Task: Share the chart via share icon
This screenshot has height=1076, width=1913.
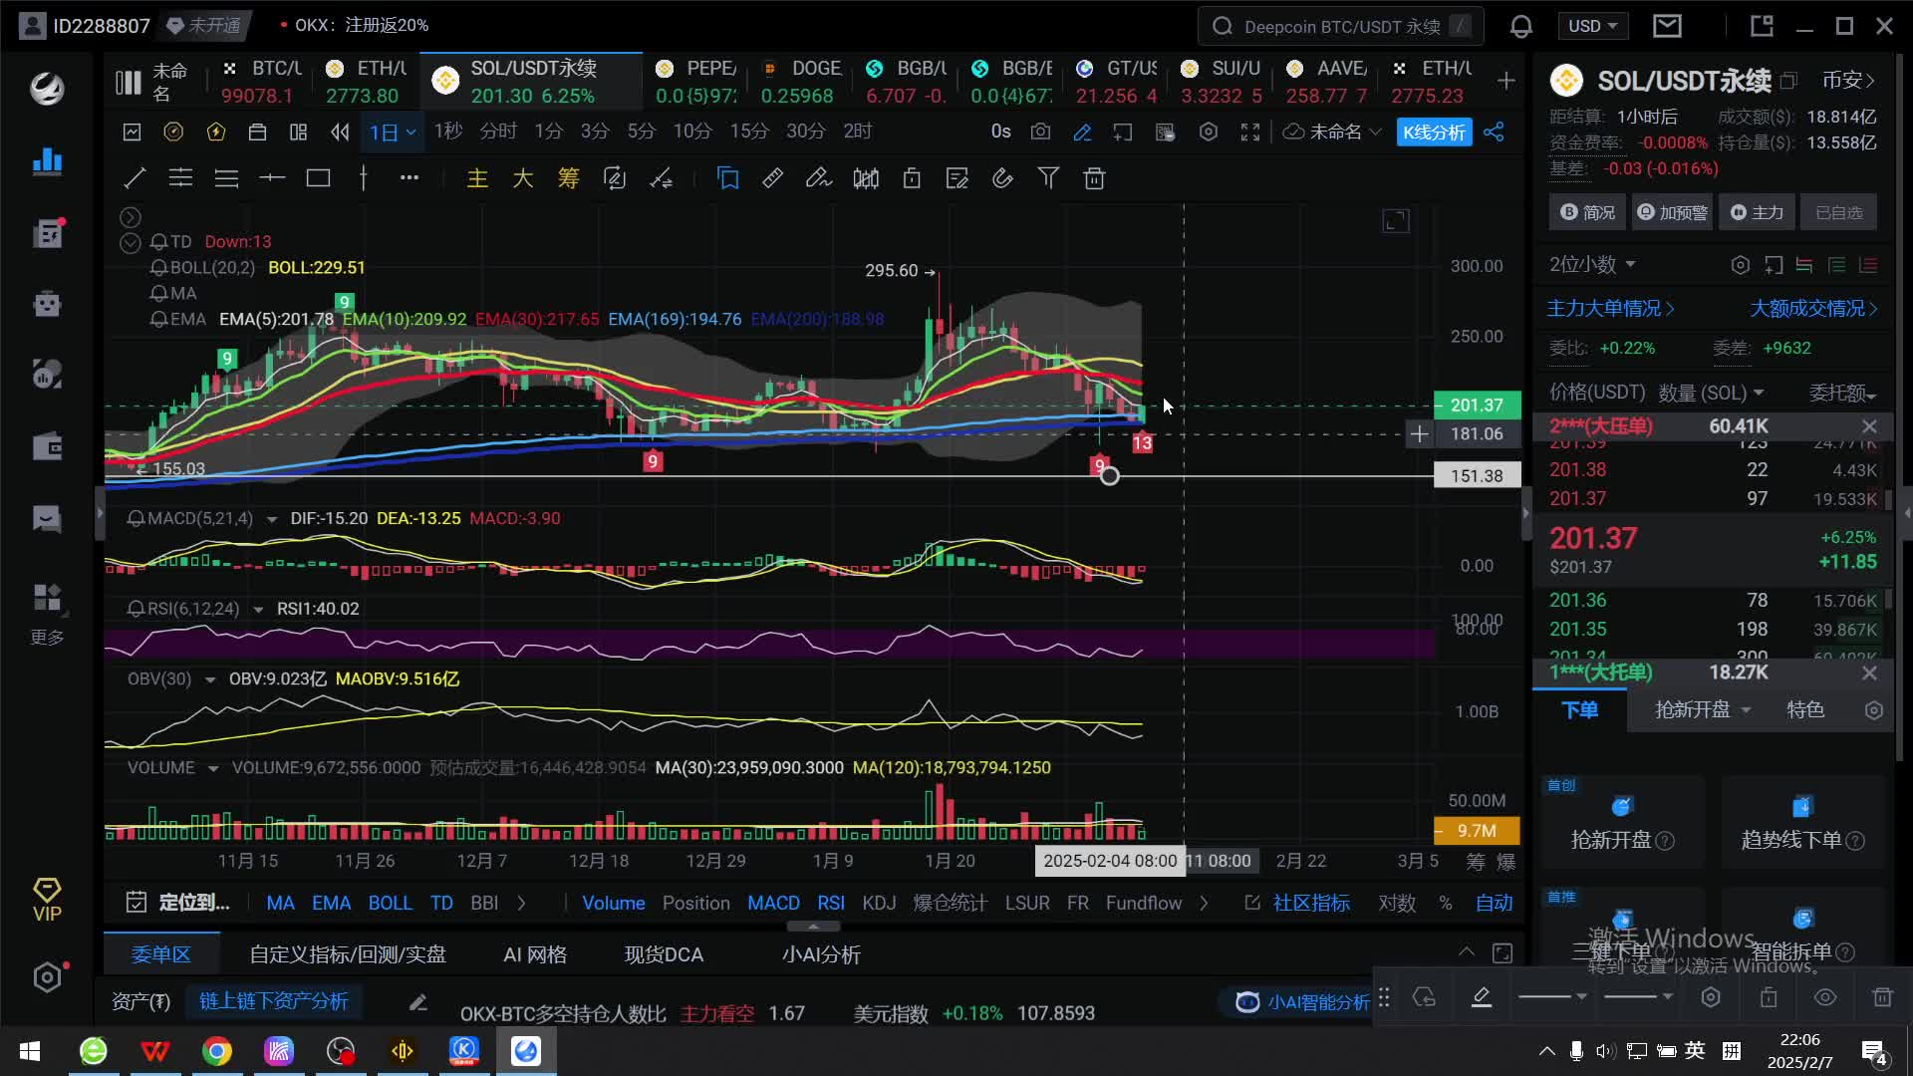Action: click(x=1493, y=132)
